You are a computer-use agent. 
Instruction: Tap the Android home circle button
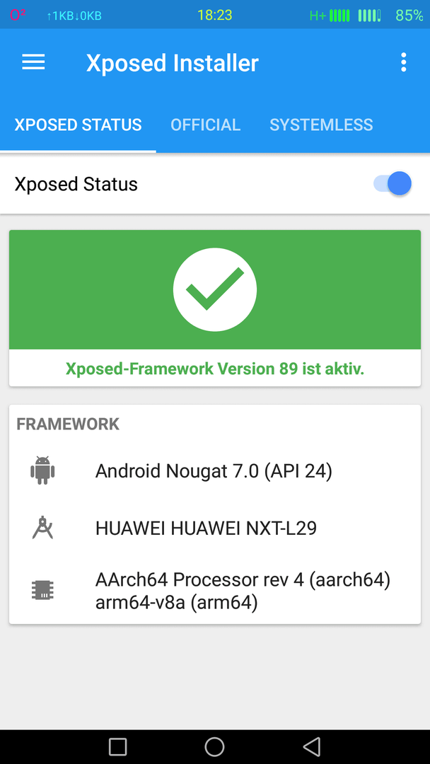[x=215, y=746]
